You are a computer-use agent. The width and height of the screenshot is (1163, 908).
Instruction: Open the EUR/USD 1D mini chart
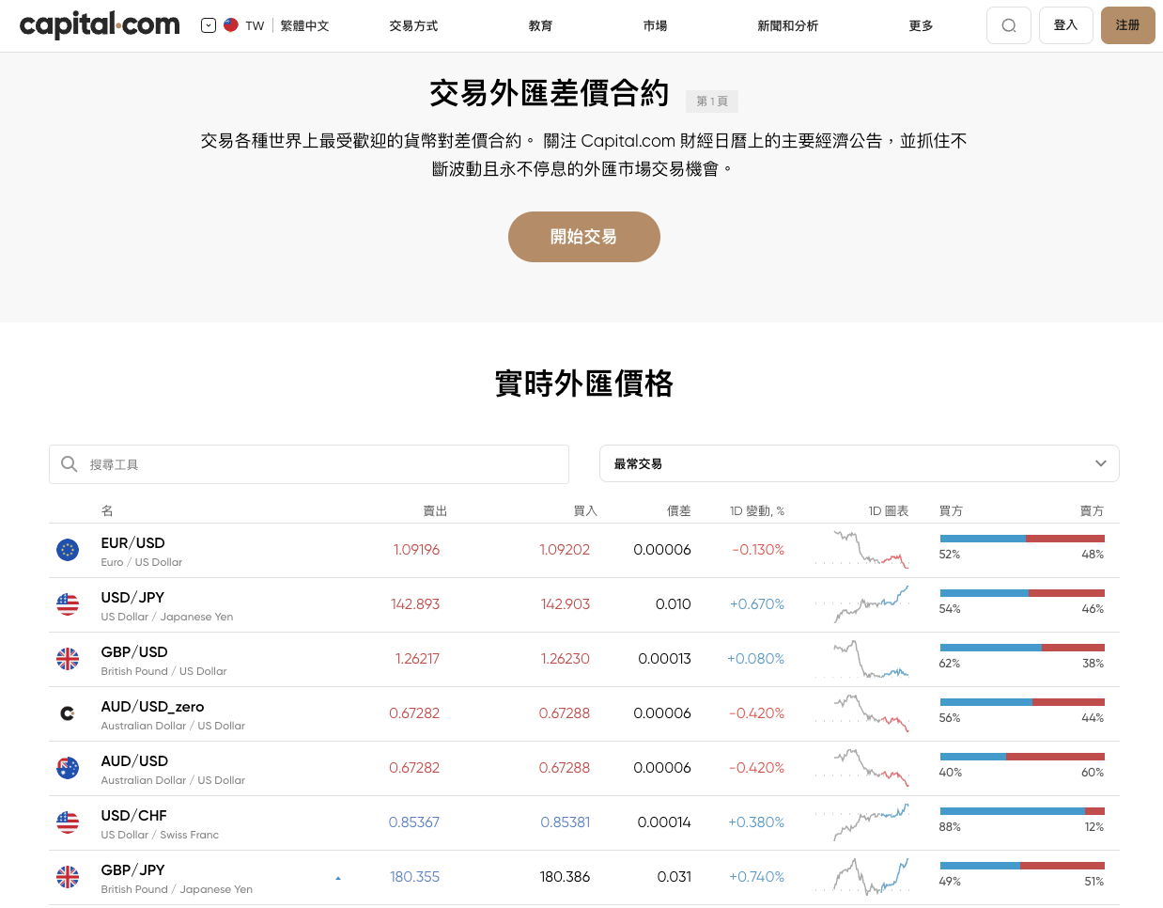click(862, 550)
